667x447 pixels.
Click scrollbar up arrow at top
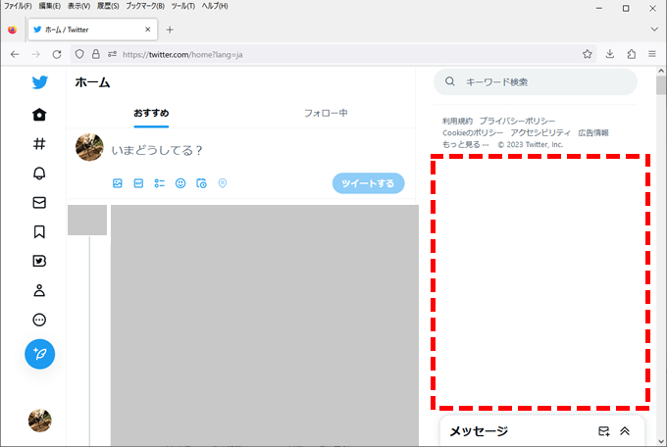660,71
